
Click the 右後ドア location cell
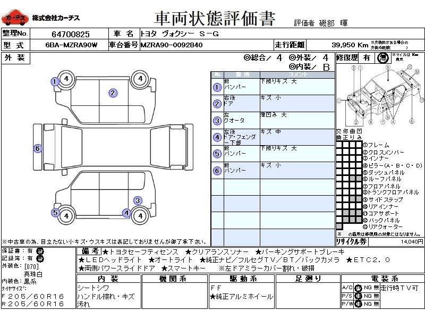(x=242, y=103)
